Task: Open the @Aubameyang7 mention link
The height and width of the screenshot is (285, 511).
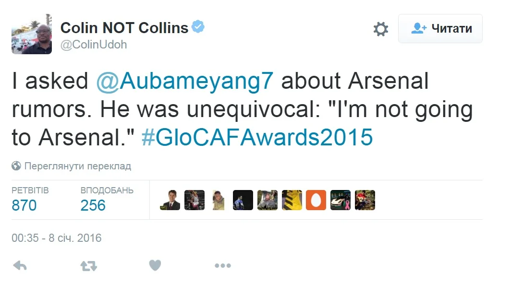Action: click(184, 82)
